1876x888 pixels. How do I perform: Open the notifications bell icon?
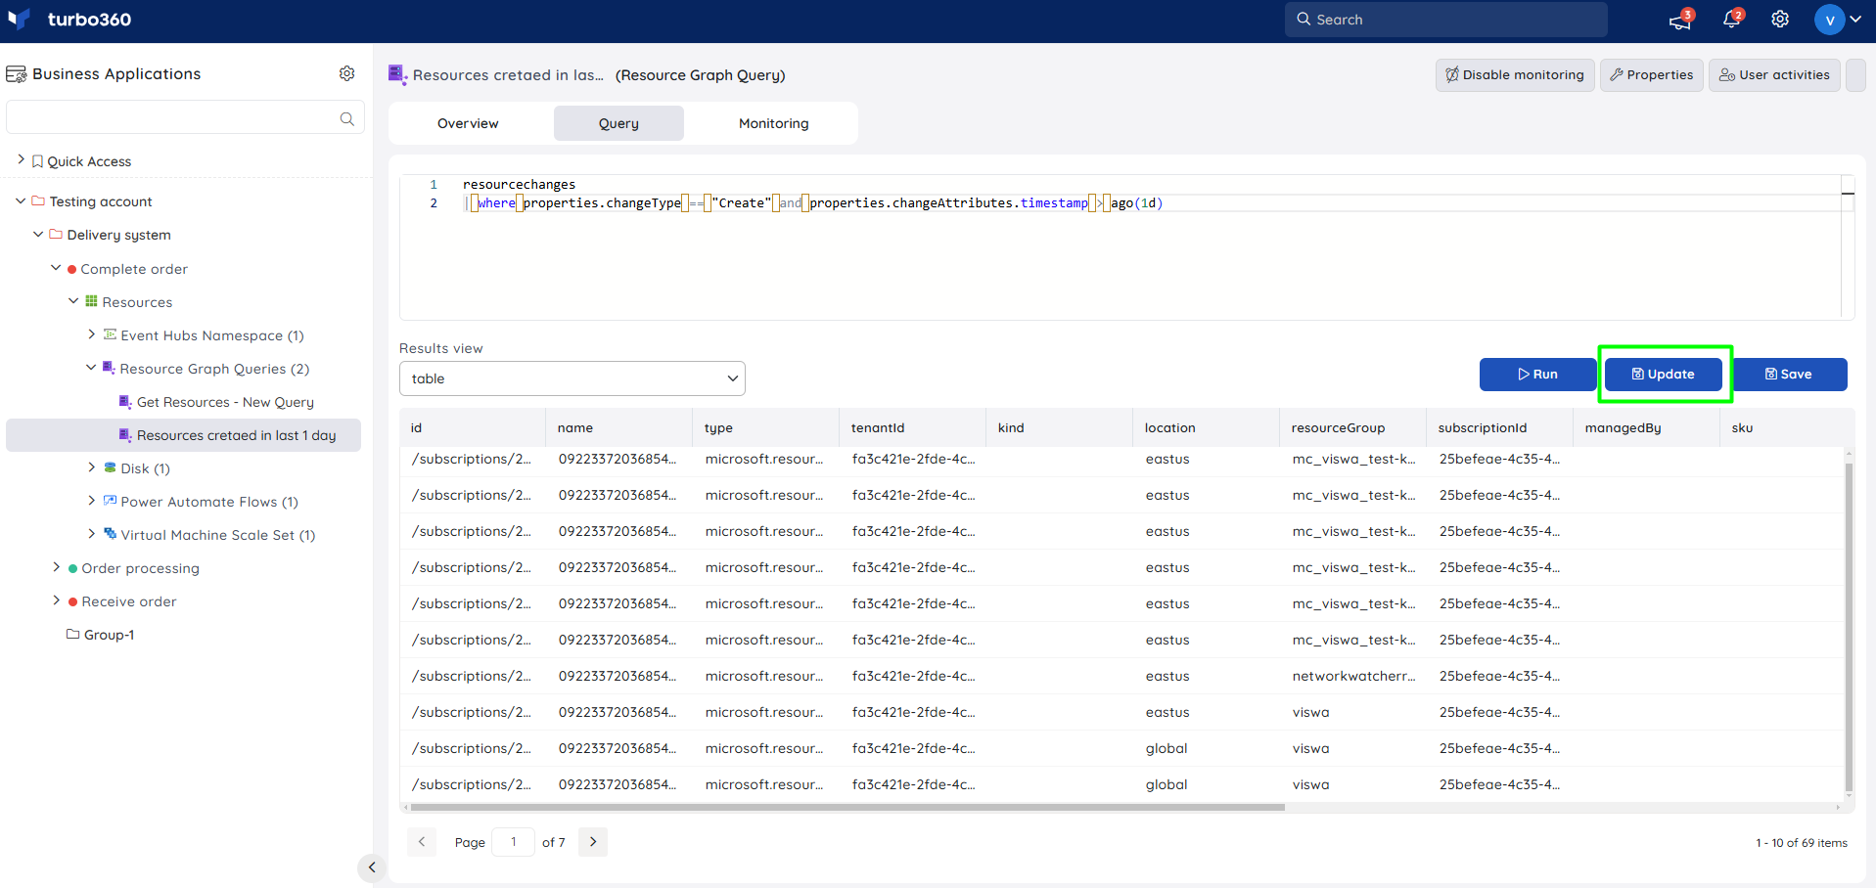(x=1731, y=20)
